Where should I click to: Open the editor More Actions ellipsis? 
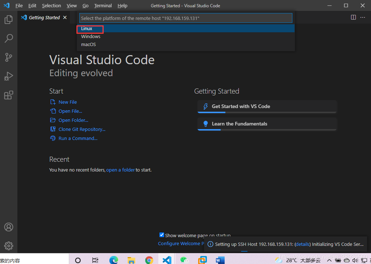tap(363, 17)
